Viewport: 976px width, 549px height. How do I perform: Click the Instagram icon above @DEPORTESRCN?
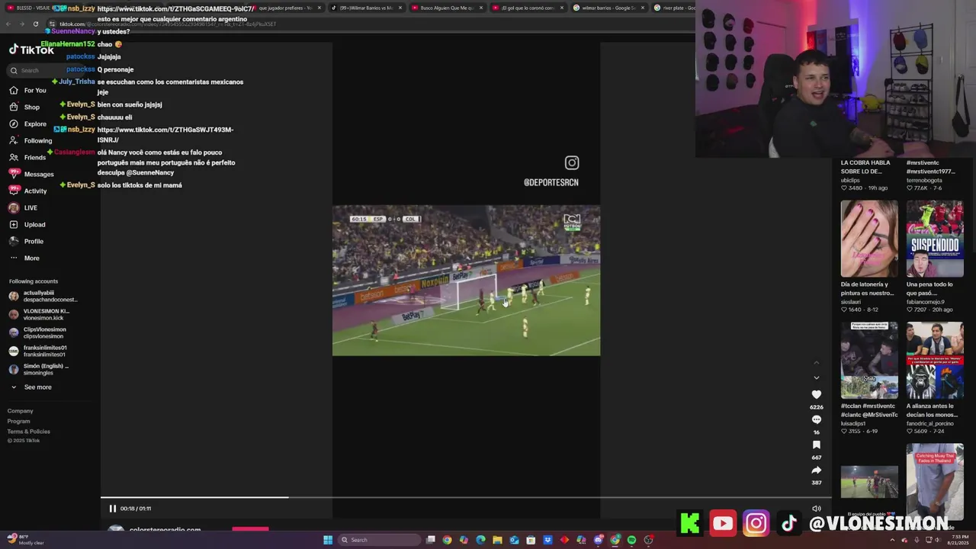[572, 162]
